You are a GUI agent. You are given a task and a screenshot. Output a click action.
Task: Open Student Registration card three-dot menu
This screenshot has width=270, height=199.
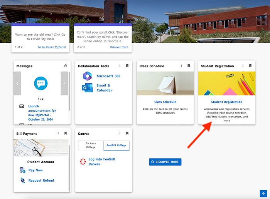[x=243, y=66]
